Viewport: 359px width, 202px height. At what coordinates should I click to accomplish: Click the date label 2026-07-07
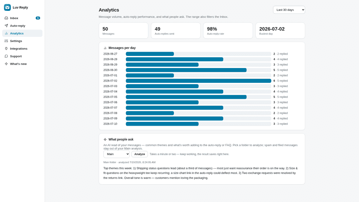110,108
